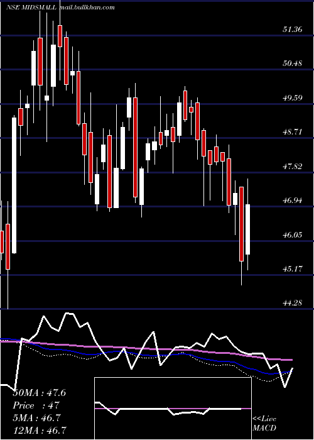Click the 12MA : 46.7 readout
314x440 pixels.
[40, 430]
